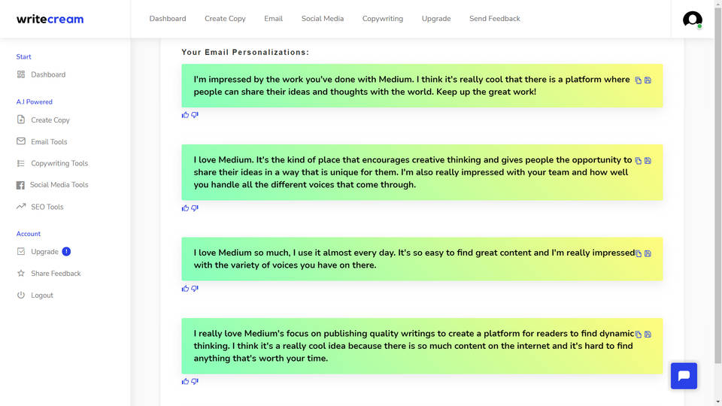Click the writecream logo
The height and width of the screenshot is (406, 722).
click(x=50, y=19)
